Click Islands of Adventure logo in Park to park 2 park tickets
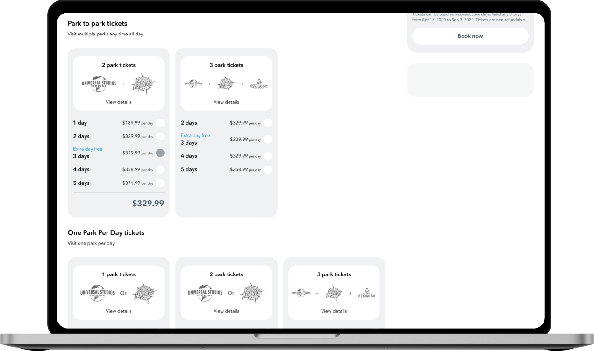 tap(143, 84)
